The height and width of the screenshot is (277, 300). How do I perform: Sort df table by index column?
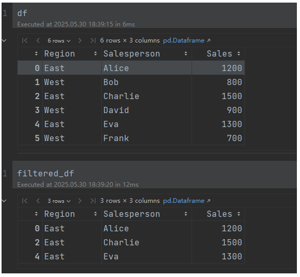pos(36,54)
